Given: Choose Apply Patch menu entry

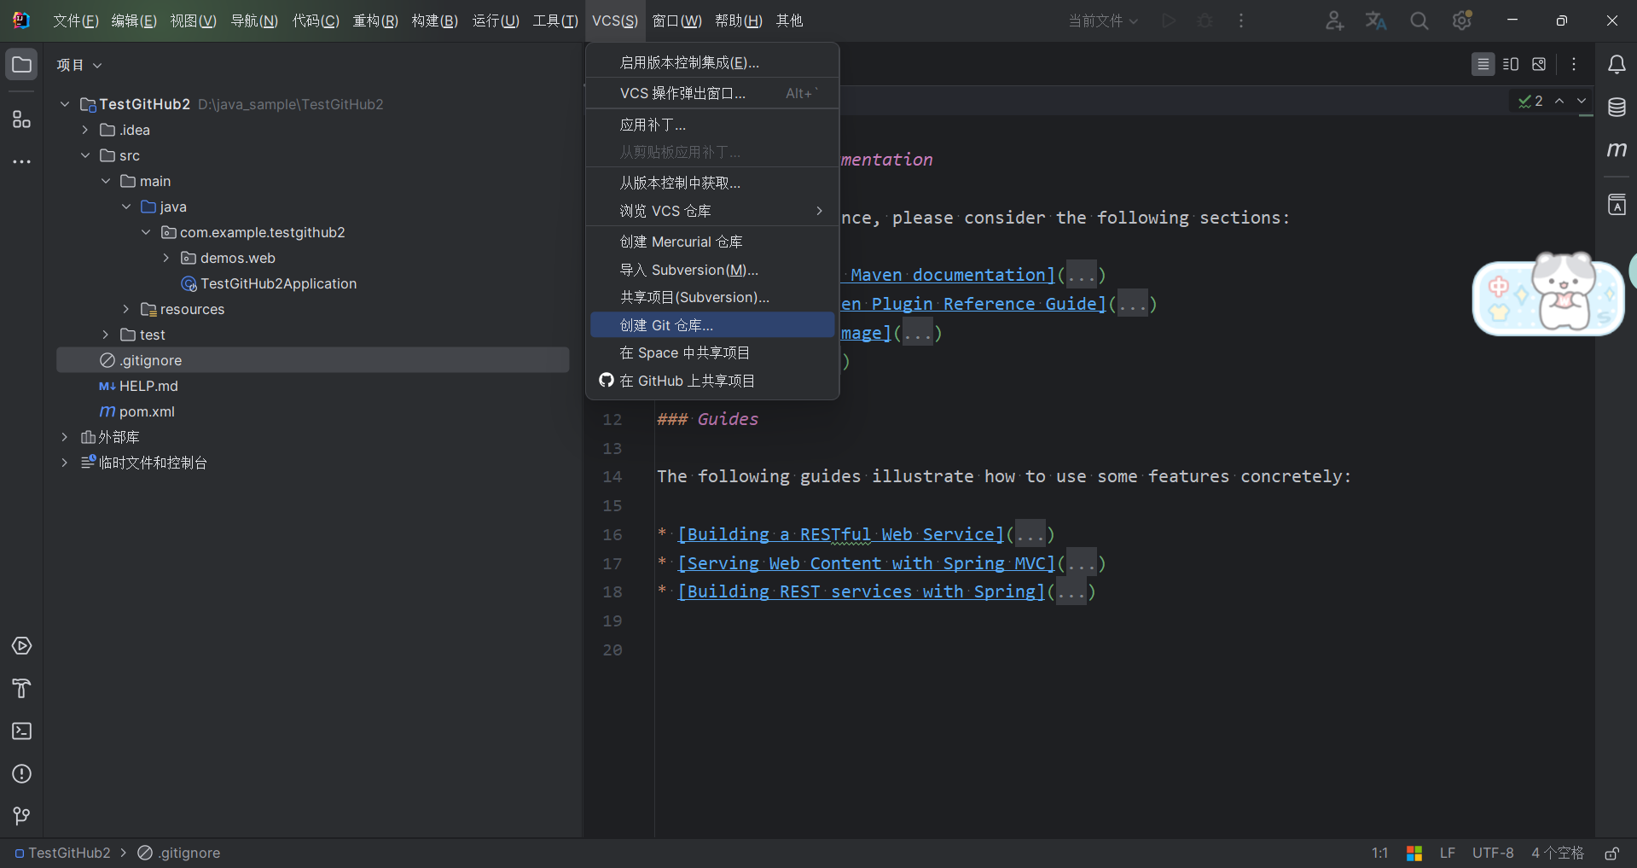Looking at the screenshot, I should pyautogui.click(x=712, y=125).
